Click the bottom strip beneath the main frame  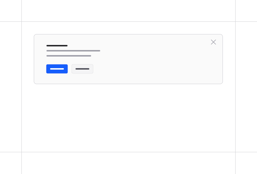(128, 163)
